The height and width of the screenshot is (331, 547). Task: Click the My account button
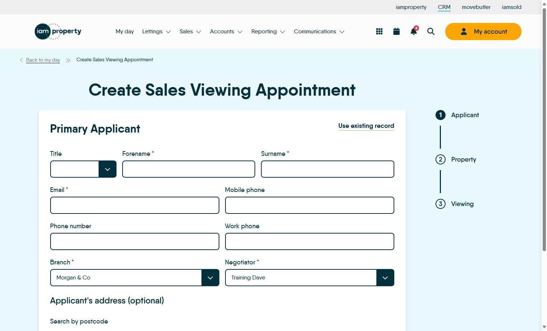[x=483, y=32]
